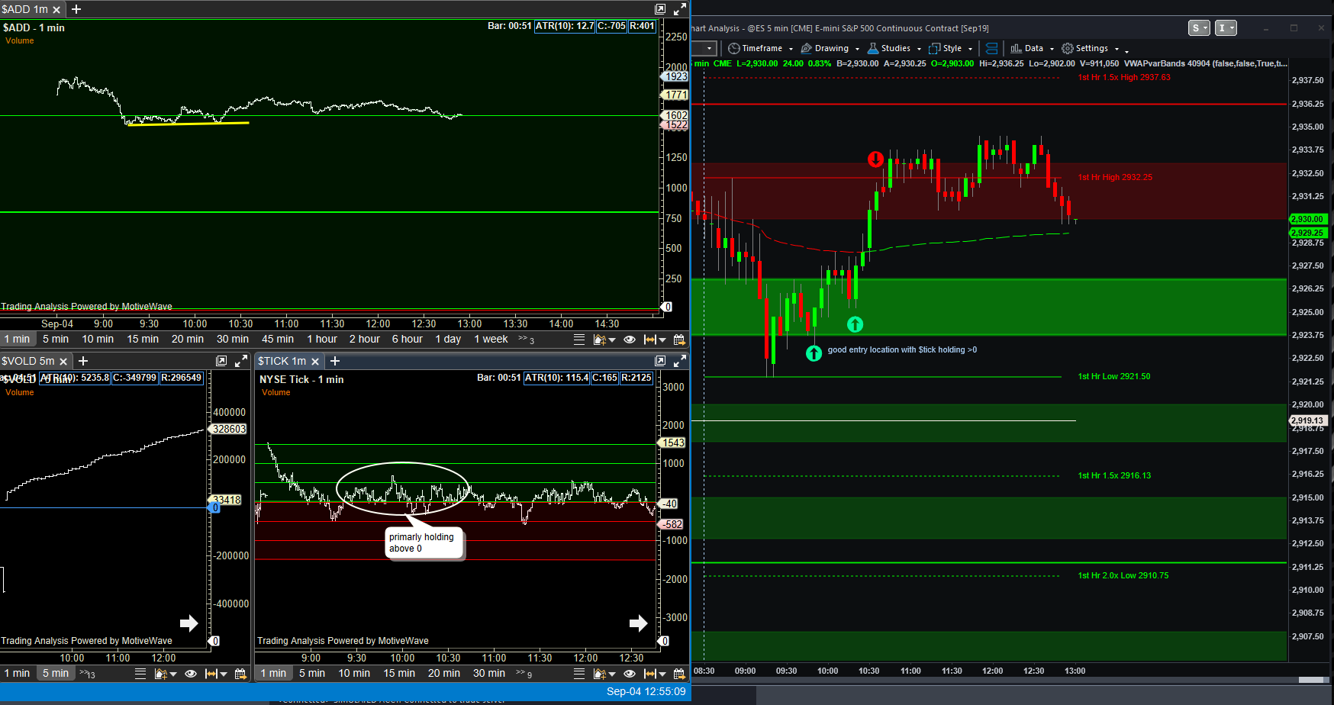Click the $ADD chart bar-width spacing icon
The image size is (1334, 705).
[650, 340]
